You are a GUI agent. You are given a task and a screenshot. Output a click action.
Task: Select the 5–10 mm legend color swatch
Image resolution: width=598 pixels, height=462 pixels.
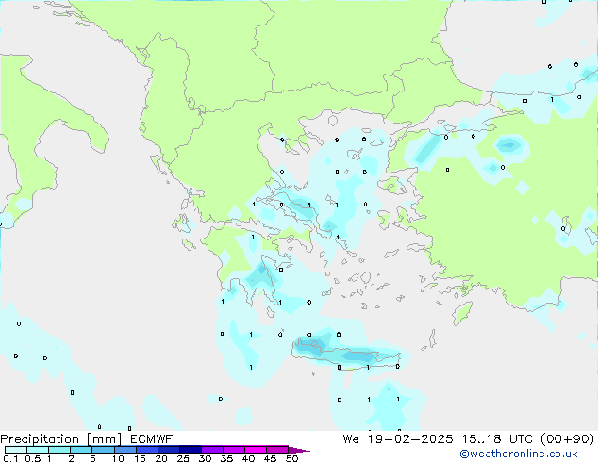point(103,450)
